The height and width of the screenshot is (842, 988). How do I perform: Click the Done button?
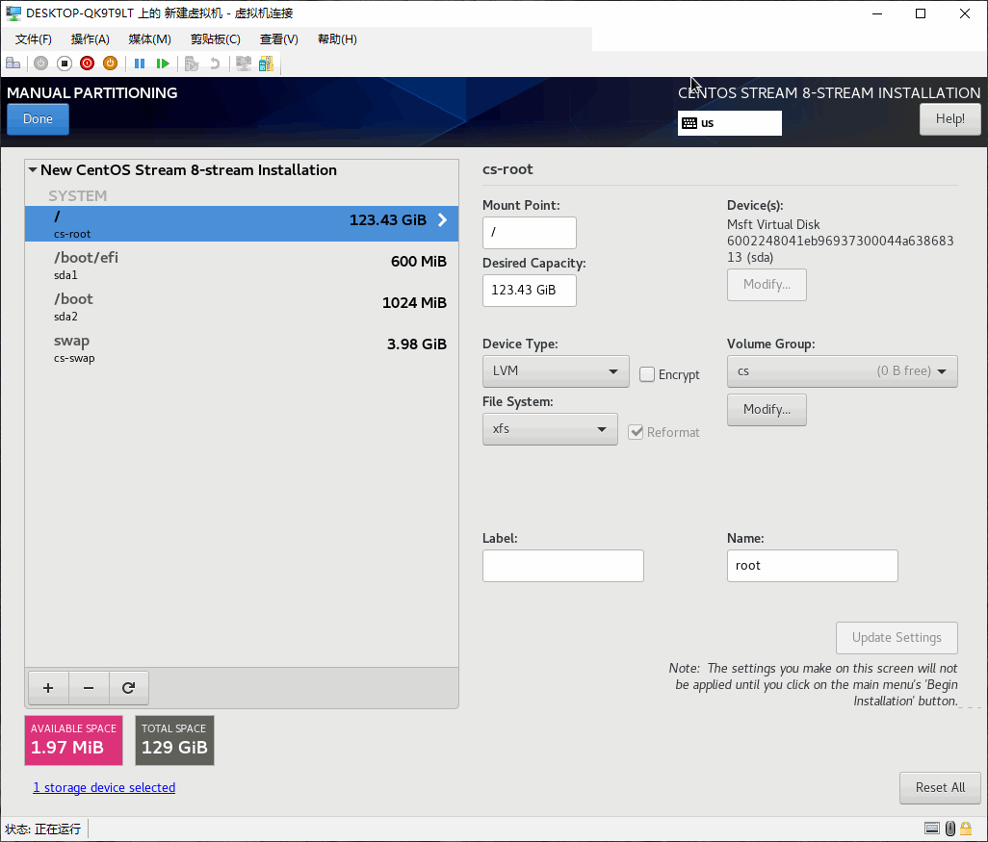coord(38,119)
